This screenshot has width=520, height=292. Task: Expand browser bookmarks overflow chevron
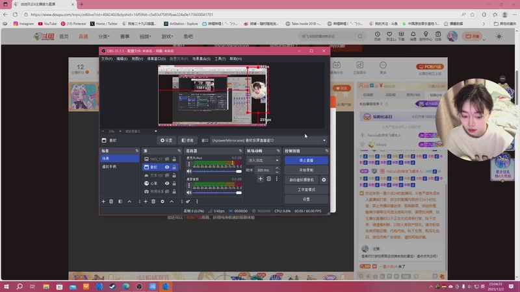pyautogui.click(x=484, y=24)
